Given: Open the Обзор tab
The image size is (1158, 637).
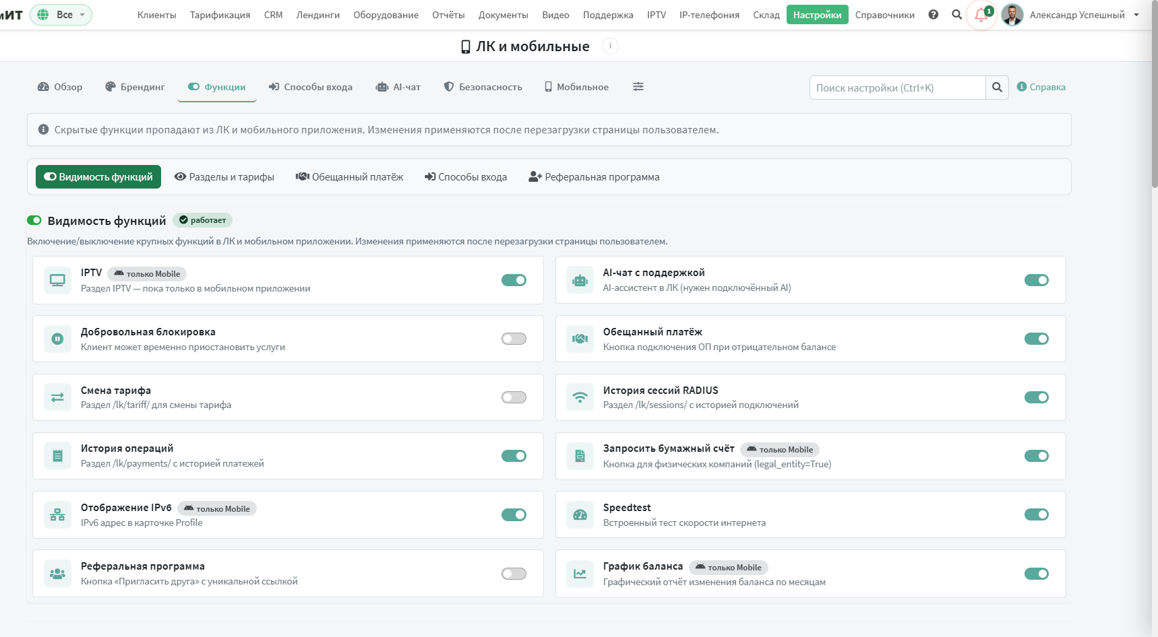Looking at the screenshot, I should click(x=60, y=87).
